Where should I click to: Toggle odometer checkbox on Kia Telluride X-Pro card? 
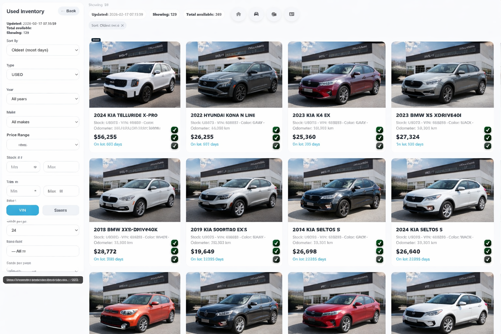pyautogui.click(x=175, y=130)
